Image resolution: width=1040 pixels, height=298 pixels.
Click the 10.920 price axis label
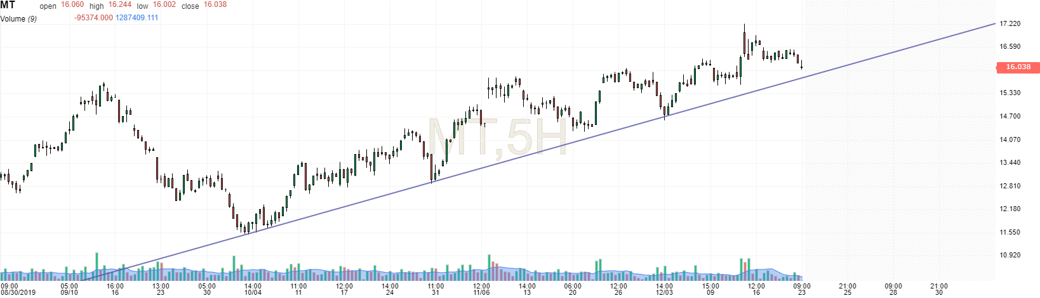pyautogui.click(x=1010, y=256)
